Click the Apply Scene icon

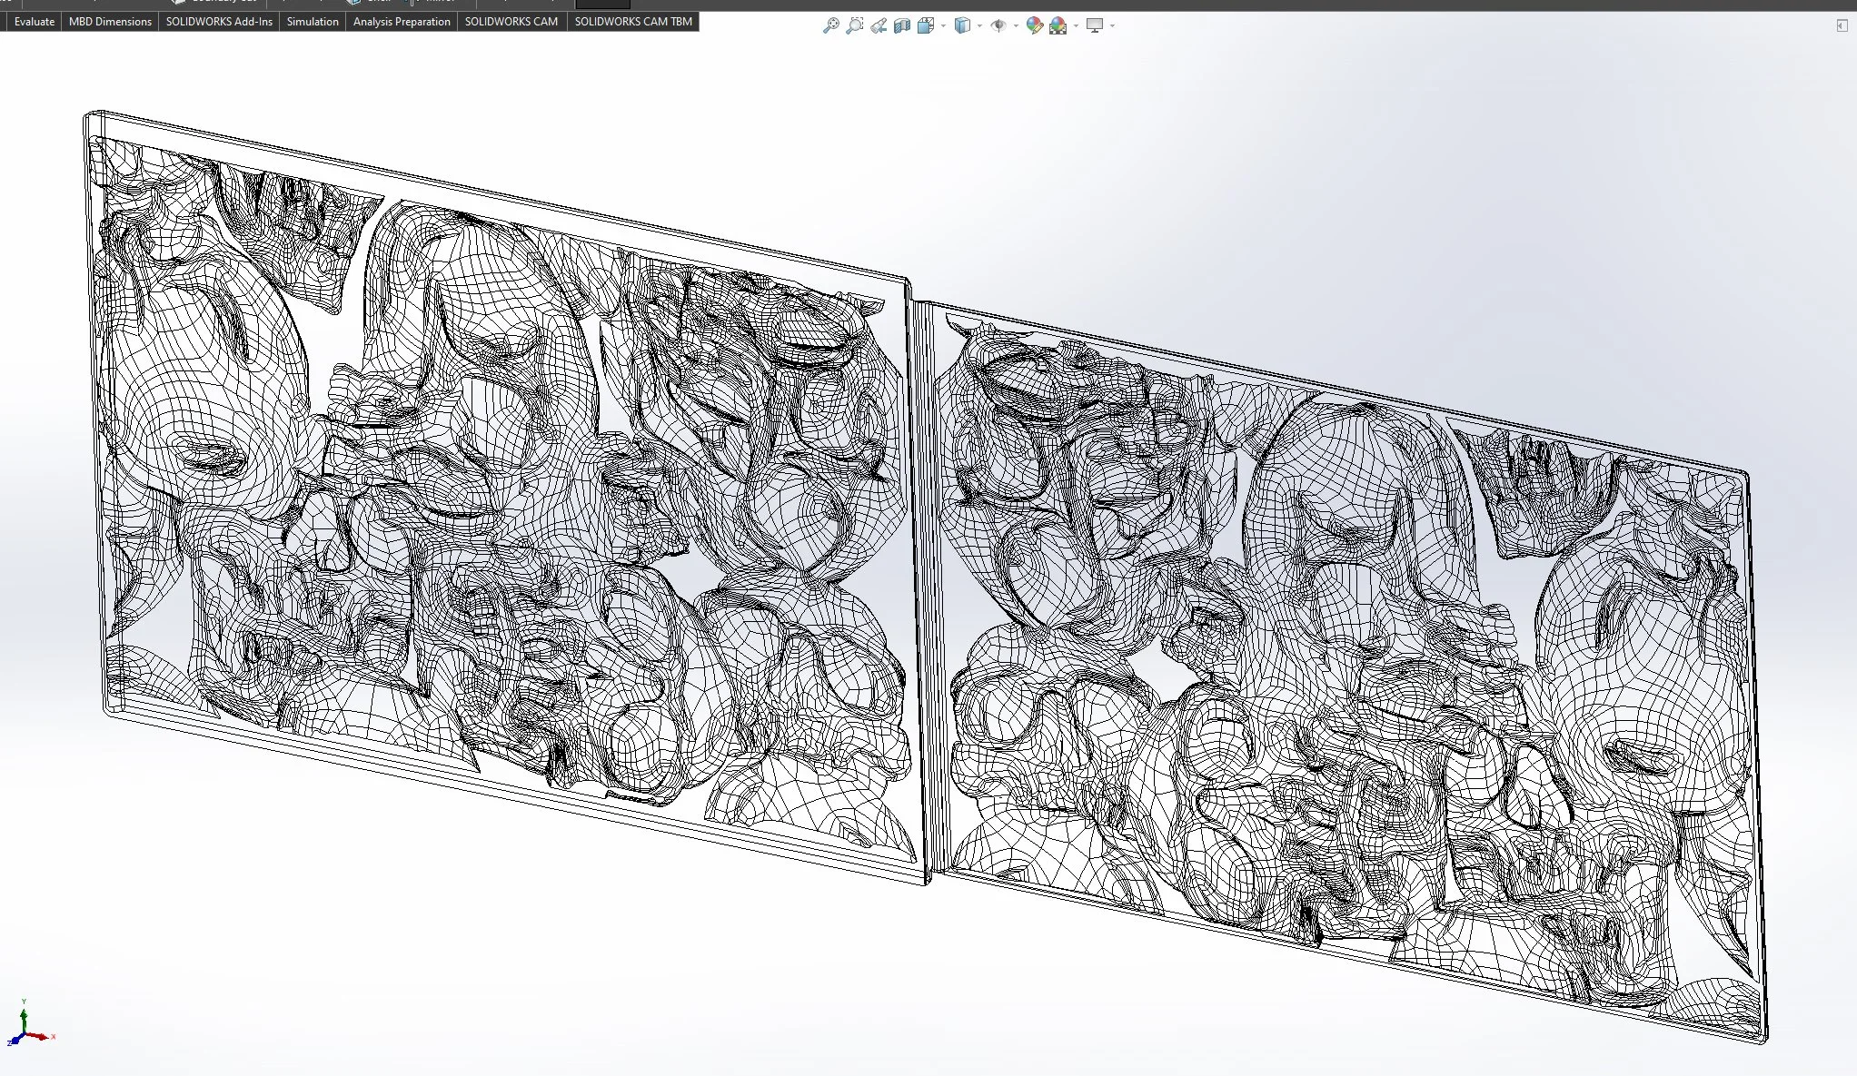point(1058,25)
